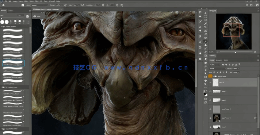Click the brush size input field in Brushes panel

click(21, 15)
